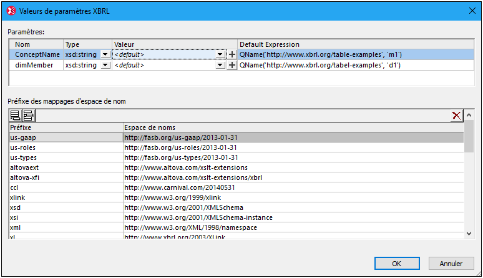
Task: Open the Type dropdown for dimMember
Action: tap(105, 65)
